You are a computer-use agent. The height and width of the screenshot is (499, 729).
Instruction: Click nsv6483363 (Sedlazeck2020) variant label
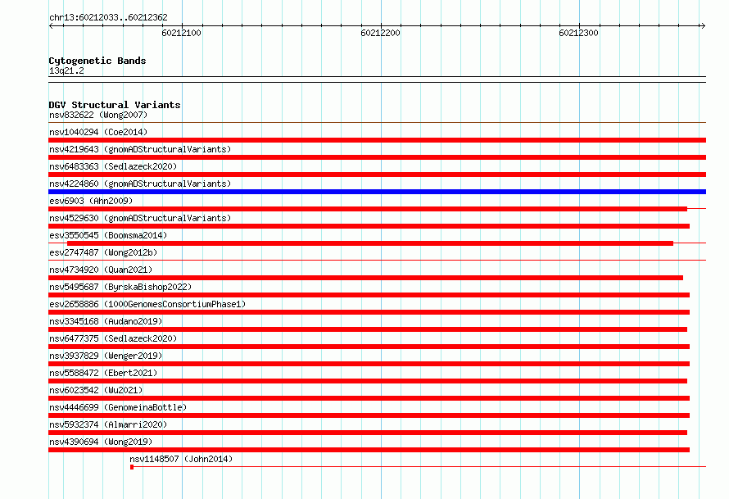(x=113, y=166)
